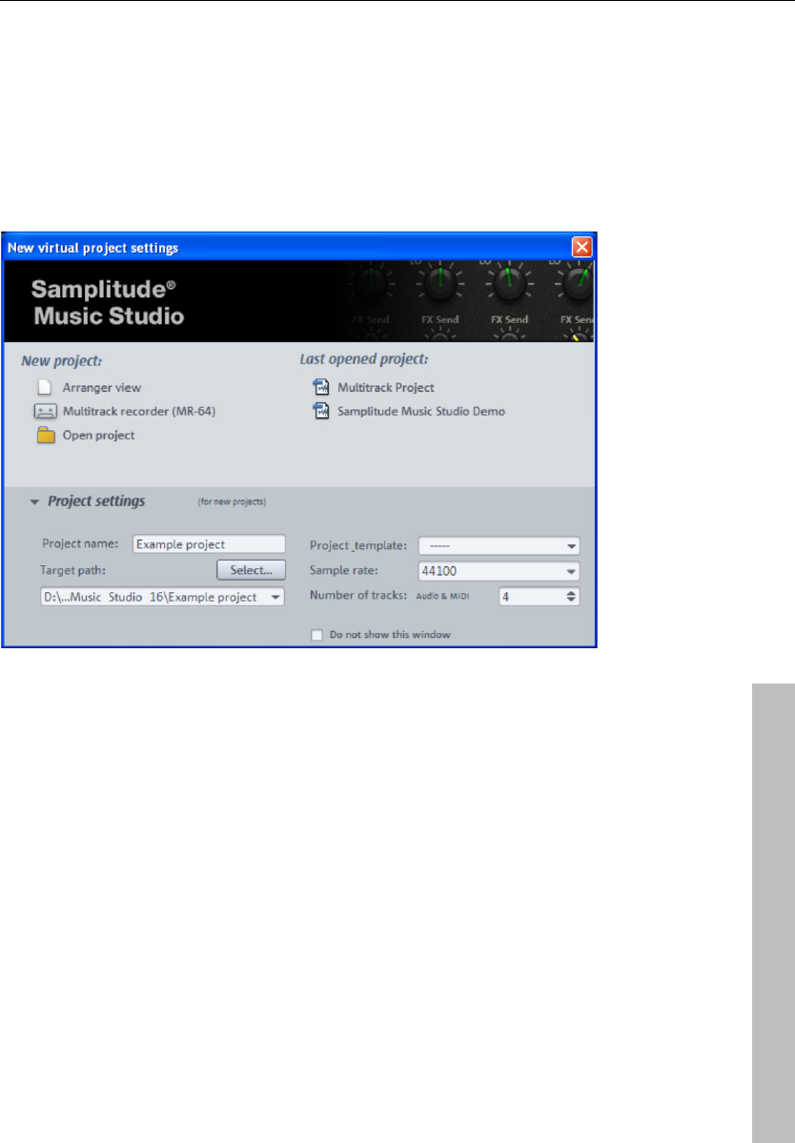Click the Samplitude Music Studio Demo file icon
Viewport: 795px width, 1143px height.
[320, 411]
